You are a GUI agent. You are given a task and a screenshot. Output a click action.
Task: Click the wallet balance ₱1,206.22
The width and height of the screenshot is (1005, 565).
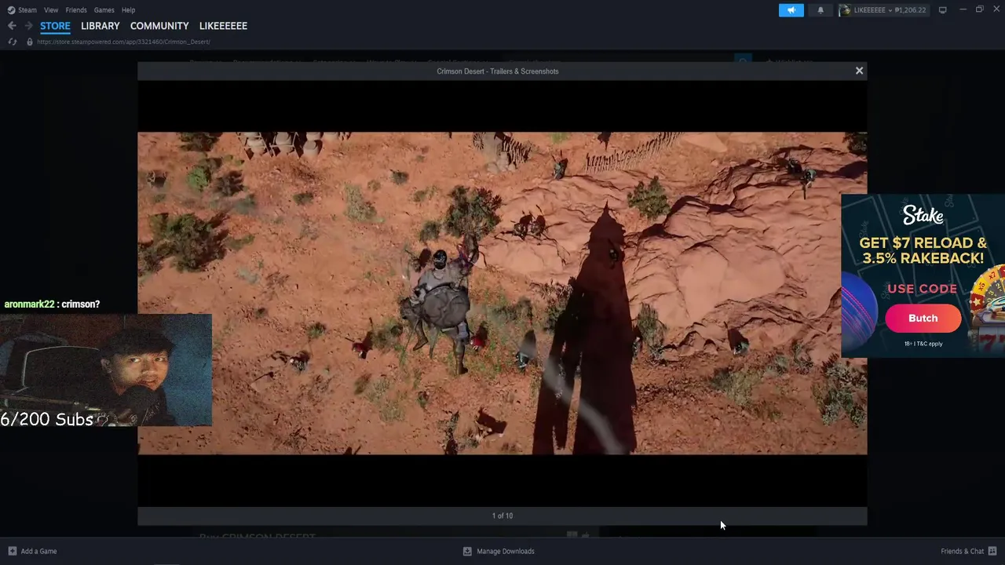[911, 10]
